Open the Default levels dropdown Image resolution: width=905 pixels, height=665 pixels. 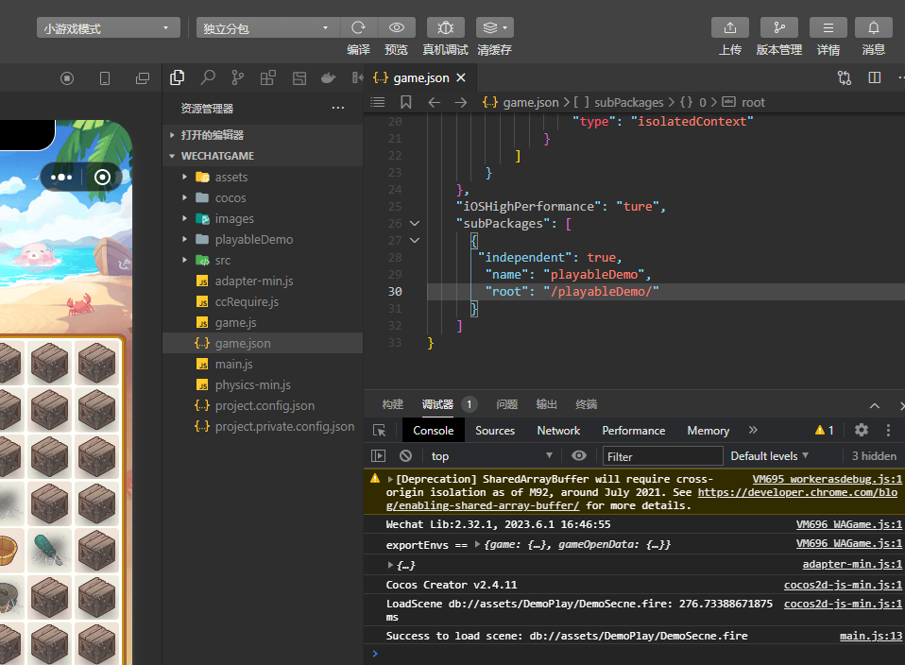(769, 456)
